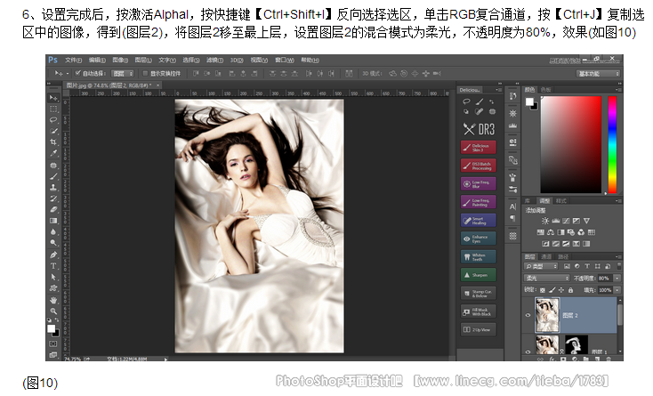Select the Rectangular Marquee tool
Image resolution: width=653 pixels, height=396 pixels.
click(53, 108)
